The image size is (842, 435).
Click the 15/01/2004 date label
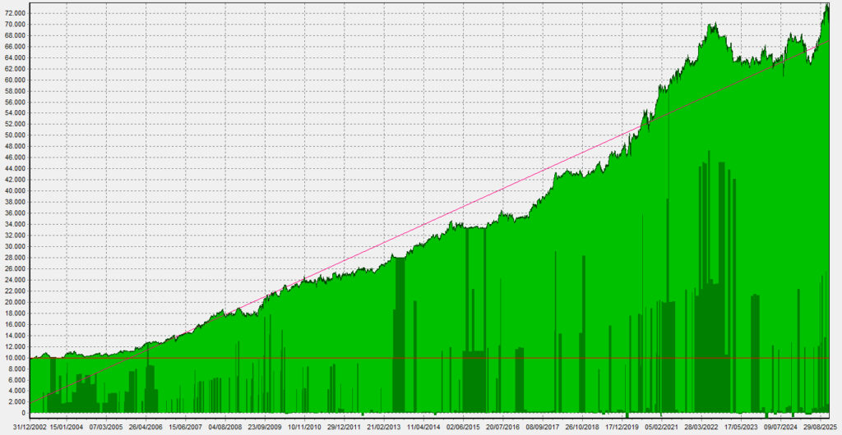point(67,428)
